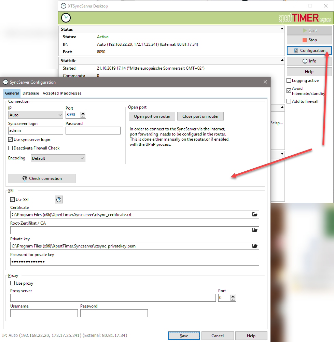Image resolution: width=334 pixels, height=342 pixels.
Task: Click the globe icon on Check connection
Action: point(24,178)
